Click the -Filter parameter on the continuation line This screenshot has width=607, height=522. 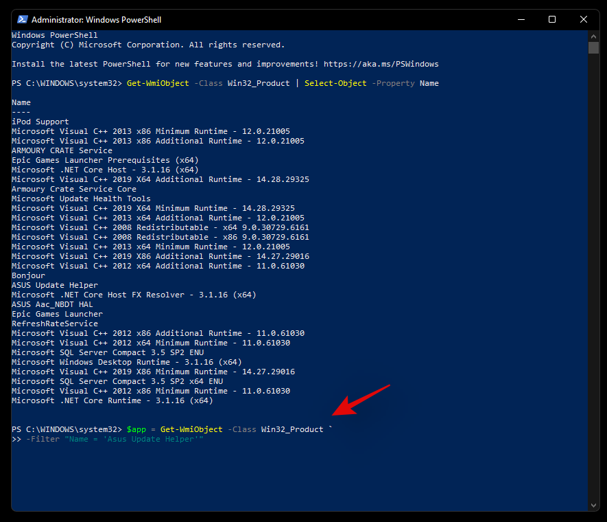(43, 439)
